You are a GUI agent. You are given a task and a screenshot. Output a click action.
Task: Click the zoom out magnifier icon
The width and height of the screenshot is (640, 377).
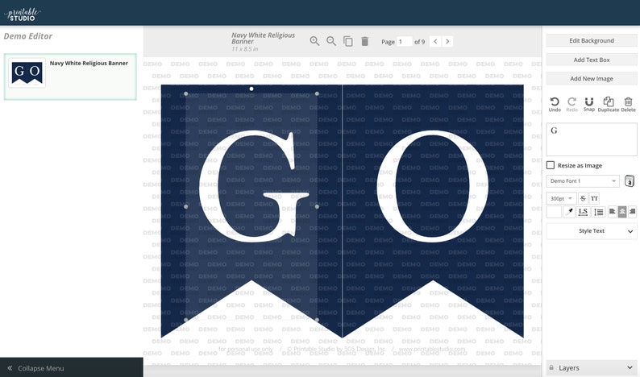[331, 41]
